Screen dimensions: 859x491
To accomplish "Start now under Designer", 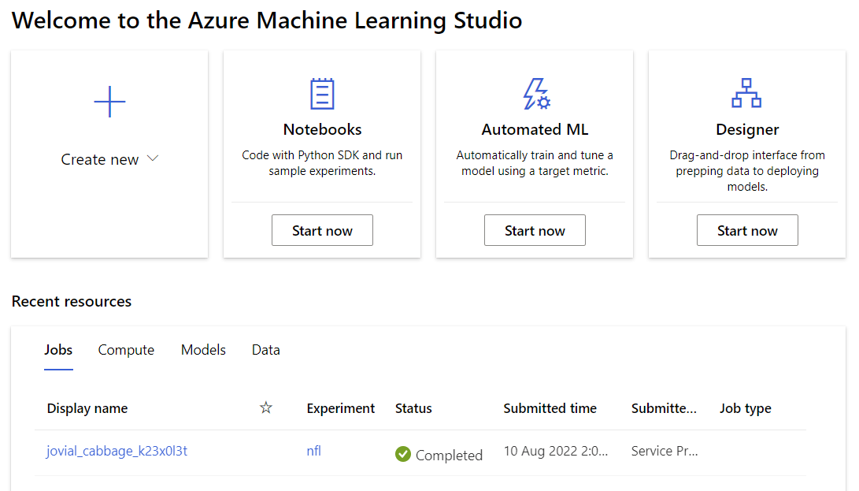I will point(747,230).
